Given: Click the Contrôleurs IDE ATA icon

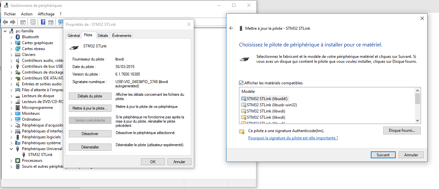Looking at the screenshot, I should pos(18,78).
